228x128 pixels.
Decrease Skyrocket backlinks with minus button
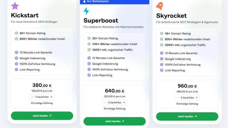[x=178, y=98]
